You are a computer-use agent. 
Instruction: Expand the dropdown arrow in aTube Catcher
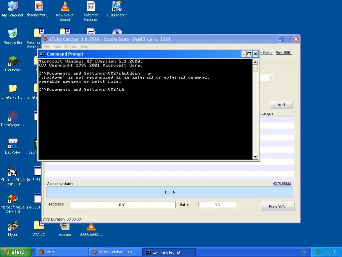pos(271,78)
